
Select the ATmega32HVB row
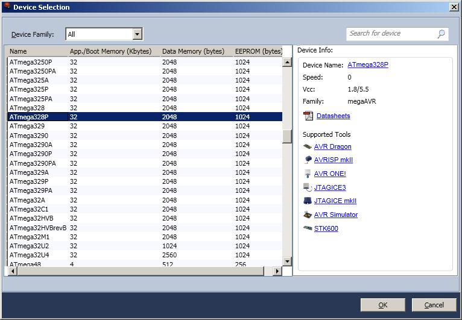tap(145, 218)
